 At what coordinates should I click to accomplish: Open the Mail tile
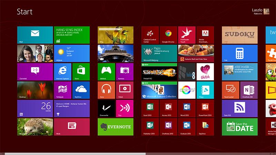35,35
